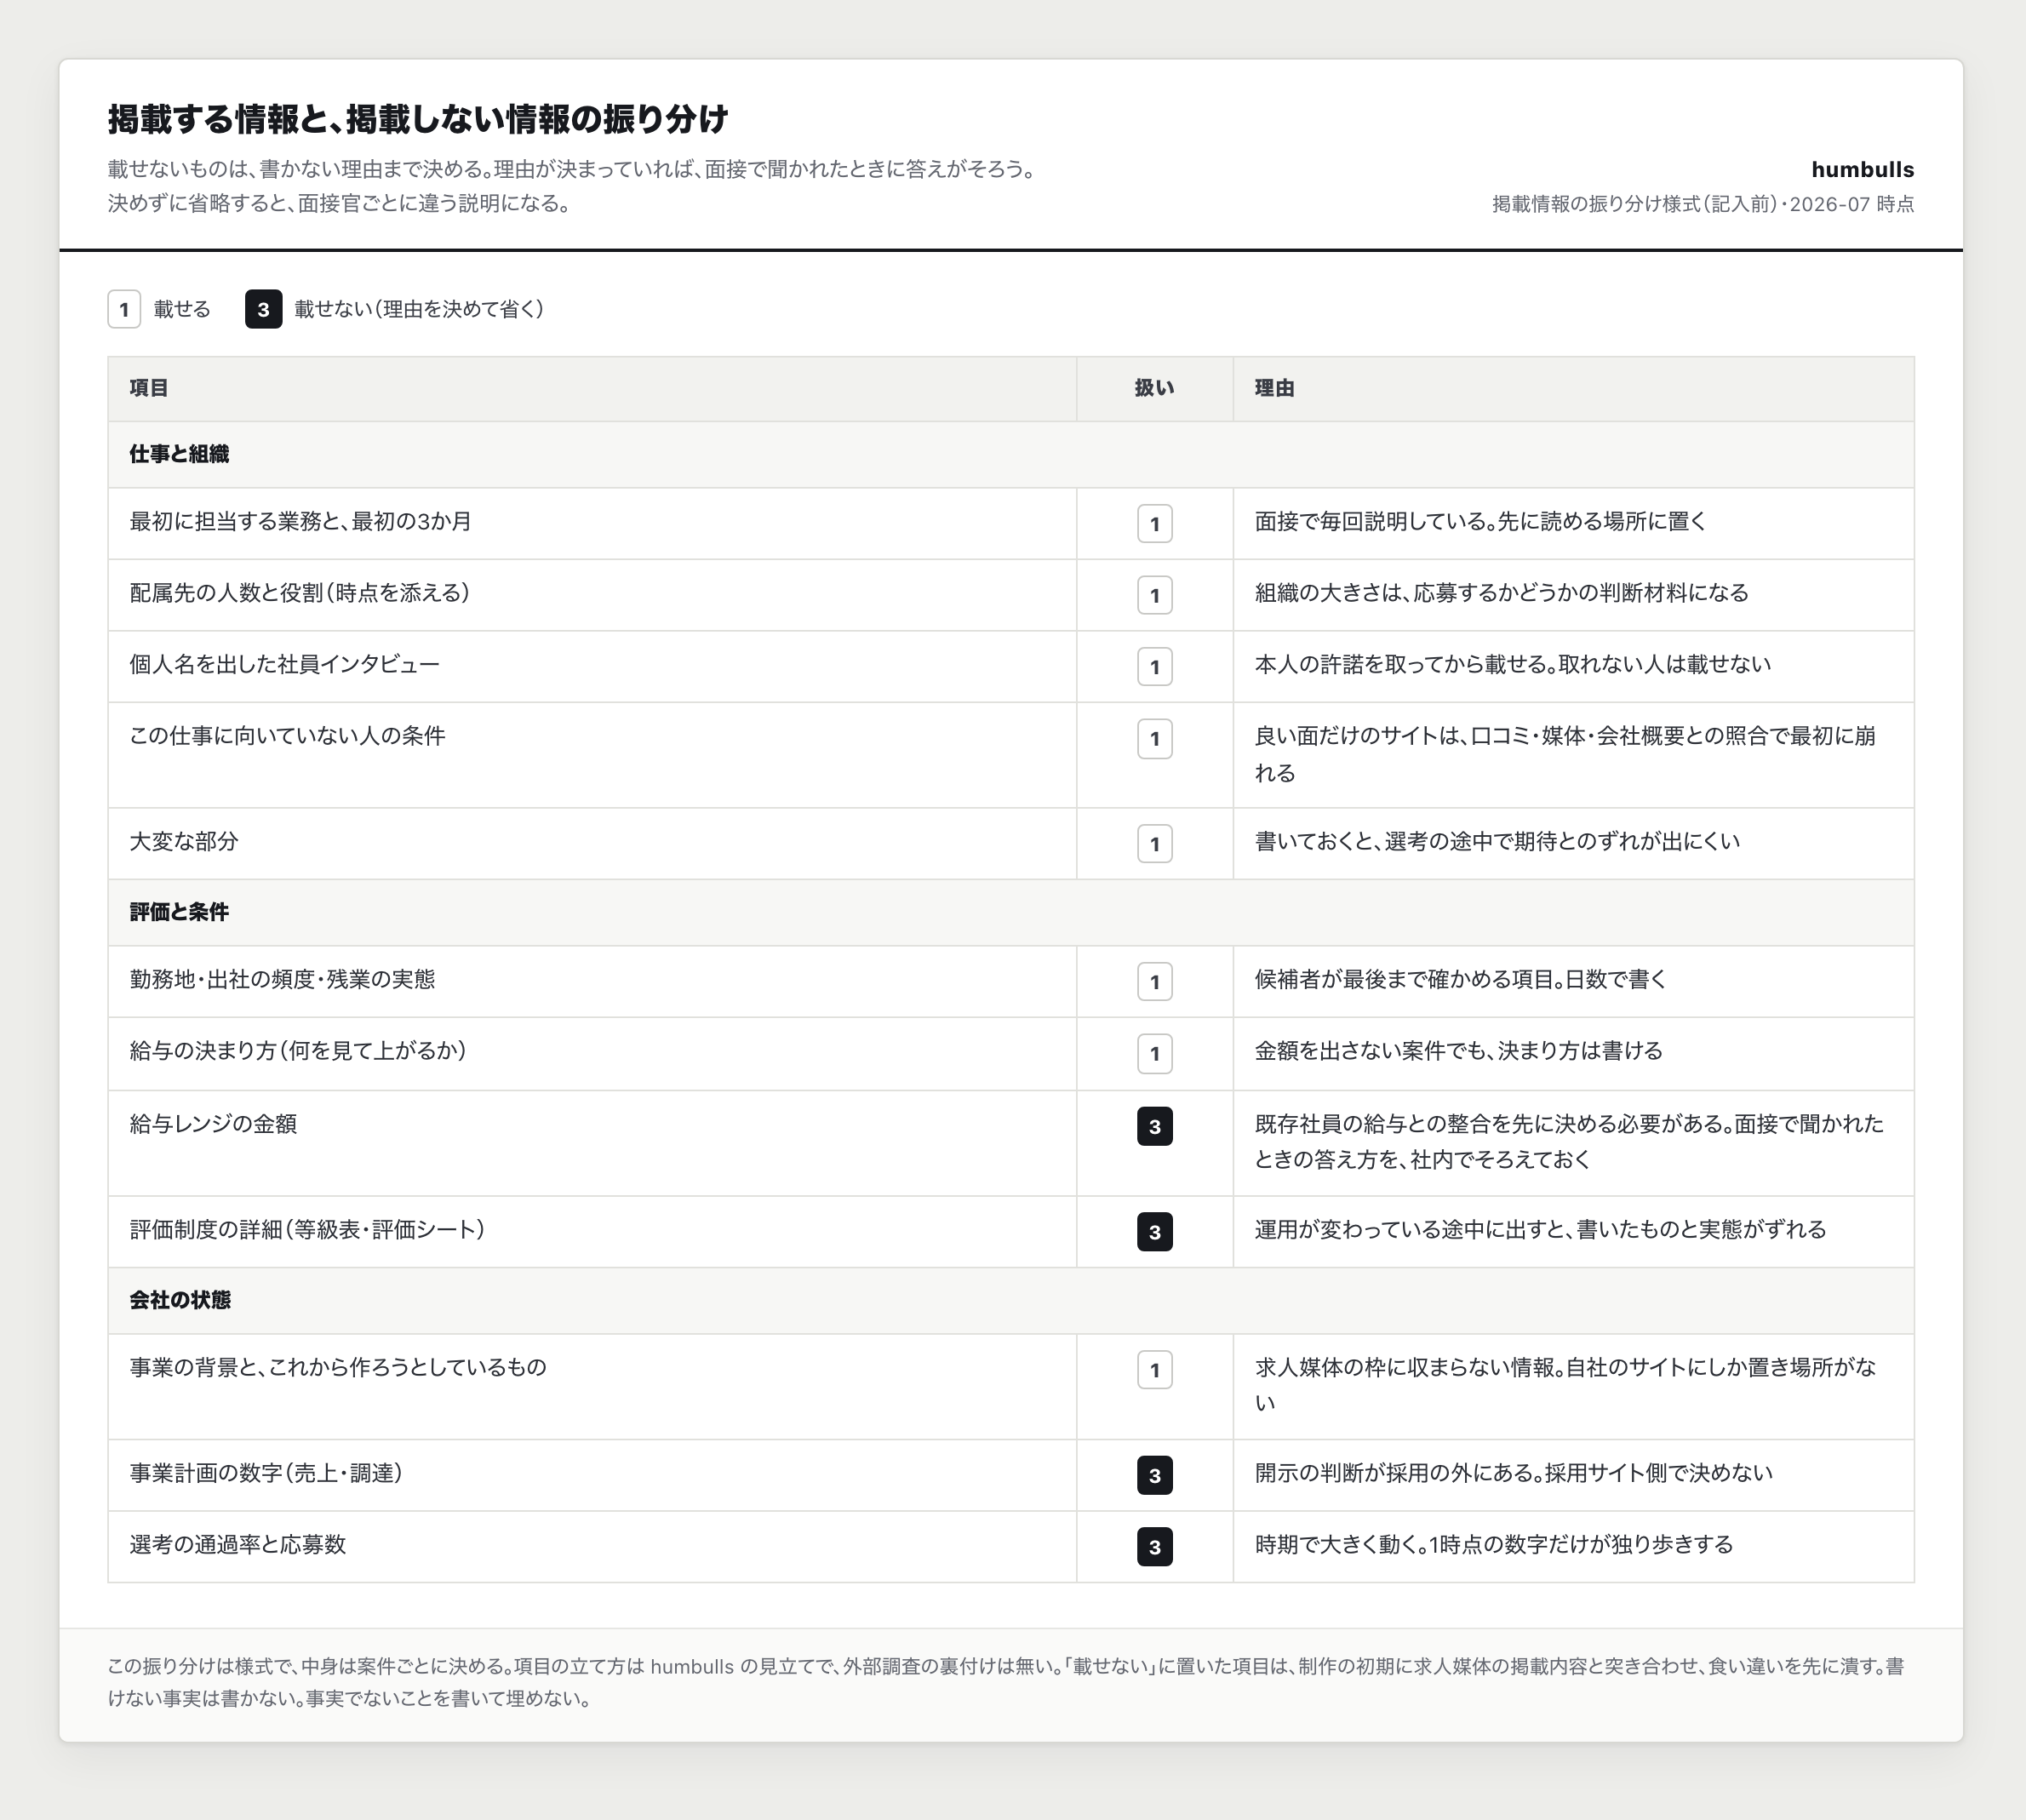Click reason 本人の許諾を取ってから載せる
2026x1820 pixels.
pyautogui.click(x=1513, y=665)
